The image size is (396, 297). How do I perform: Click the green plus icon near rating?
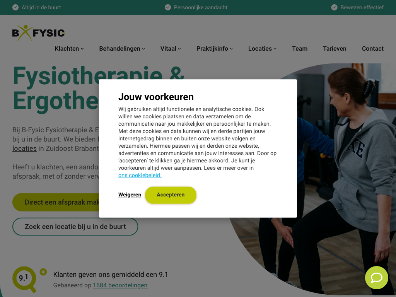(x=43, y=272)
